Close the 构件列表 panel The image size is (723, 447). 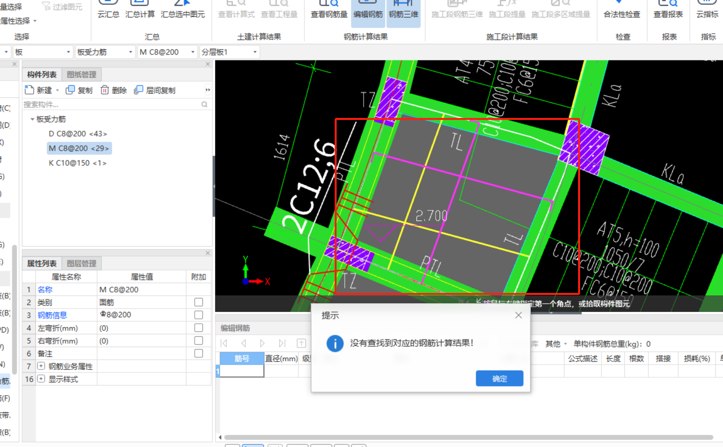[208, 64]
